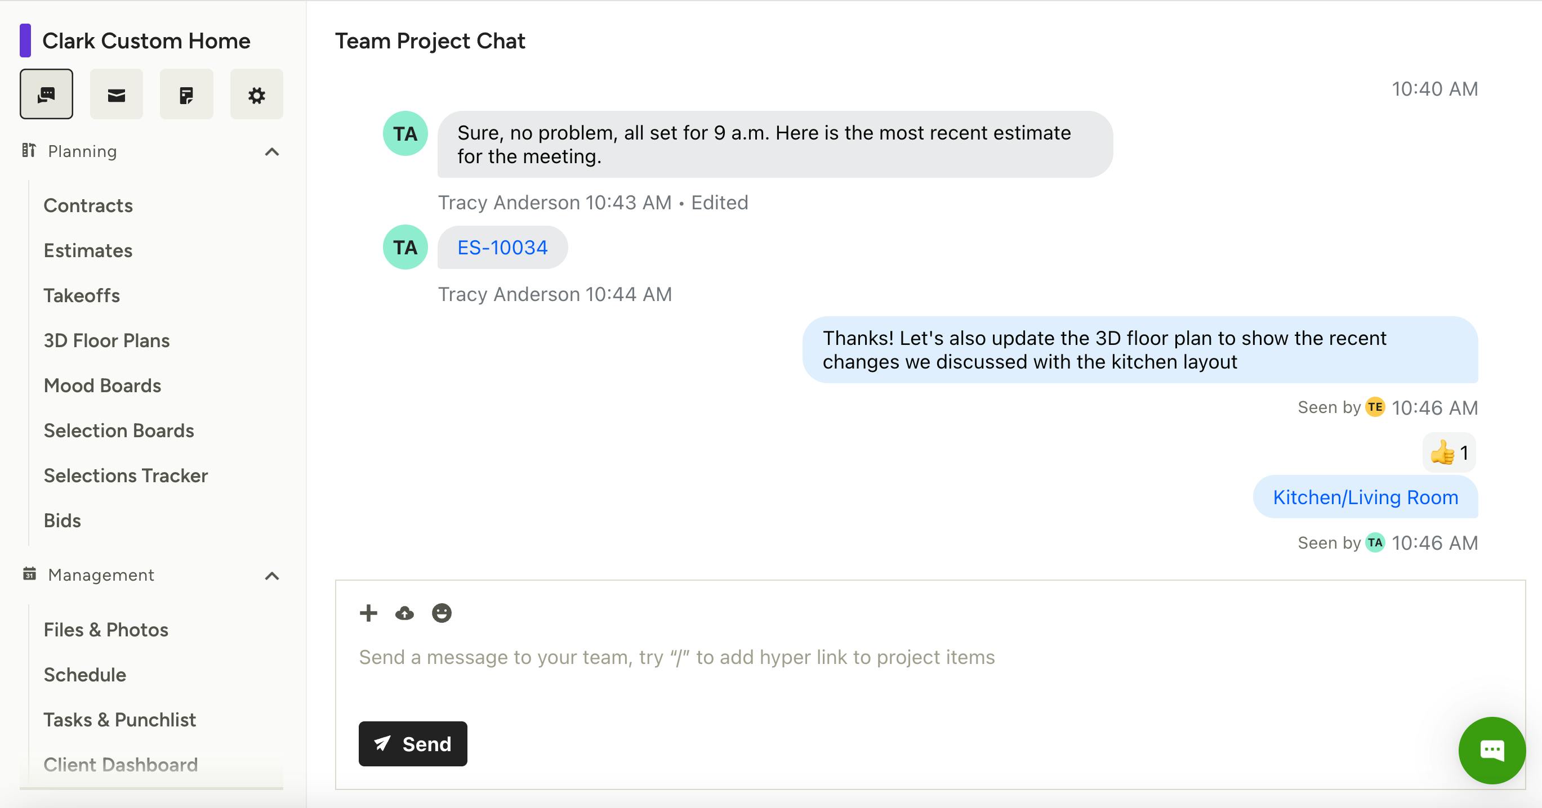The image size is (1542, 808).
Task: Open the emoji picker smiley icon
Action: point(441,613)
